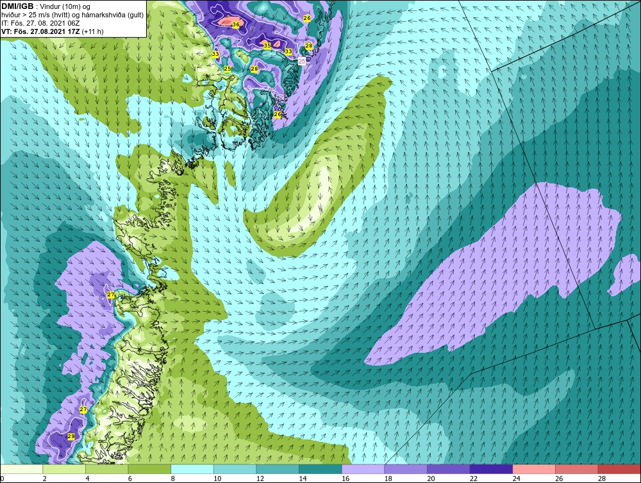Click the DMI/IGB title text
The width and height of the screenshot is (641, 483).
17,6
